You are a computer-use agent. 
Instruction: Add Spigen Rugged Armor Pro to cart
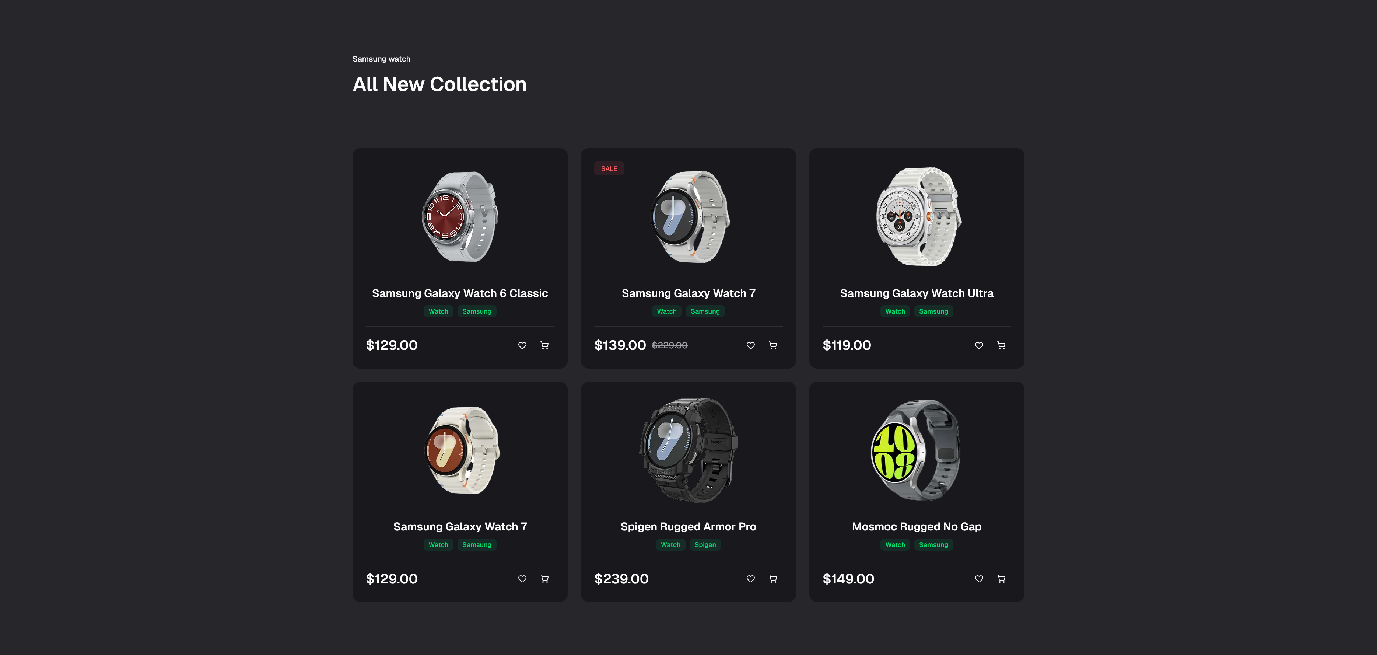tap(773, 579)
